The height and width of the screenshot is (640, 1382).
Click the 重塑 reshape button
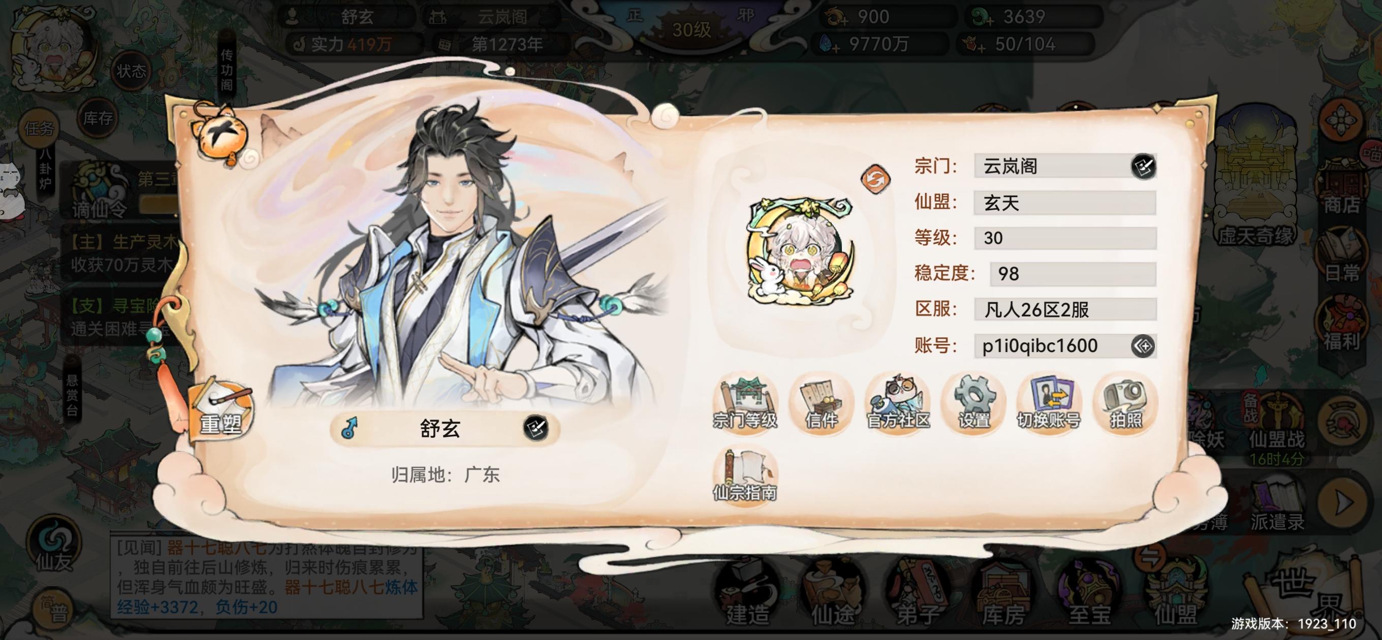221,411
